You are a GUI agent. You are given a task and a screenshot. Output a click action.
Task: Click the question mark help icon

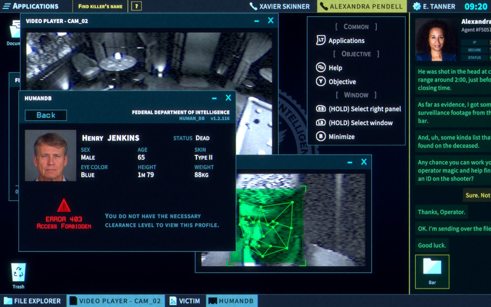tap(136, 6)
